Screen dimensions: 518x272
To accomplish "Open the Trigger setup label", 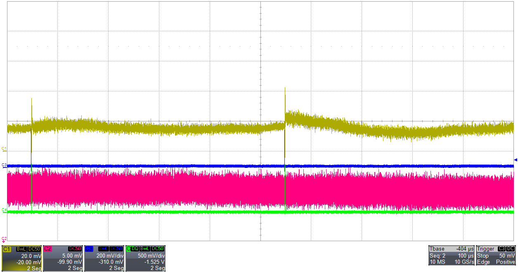I will (486, 249).
